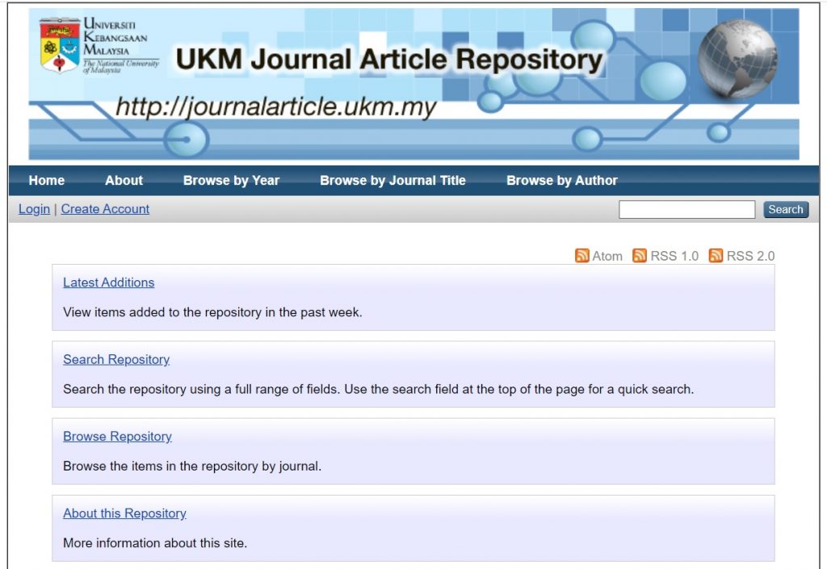Visit the About this Repository link
Image resolution: width=827 pixels, height=569 pixels.
pyautogui.click(x=124, y=513)
